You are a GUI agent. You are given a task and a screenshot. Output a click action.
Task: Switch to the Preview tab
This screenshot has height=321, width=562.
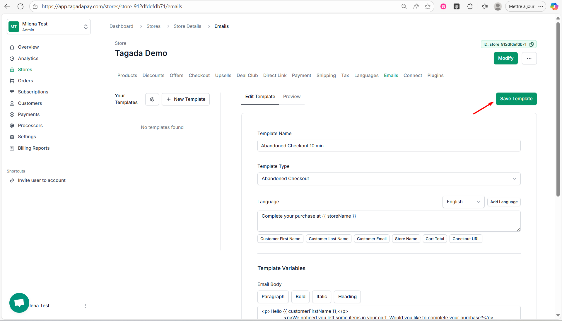(x=291, y=97)
